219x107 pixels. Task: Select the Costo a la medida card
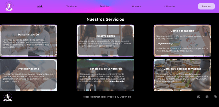point(182,41)
